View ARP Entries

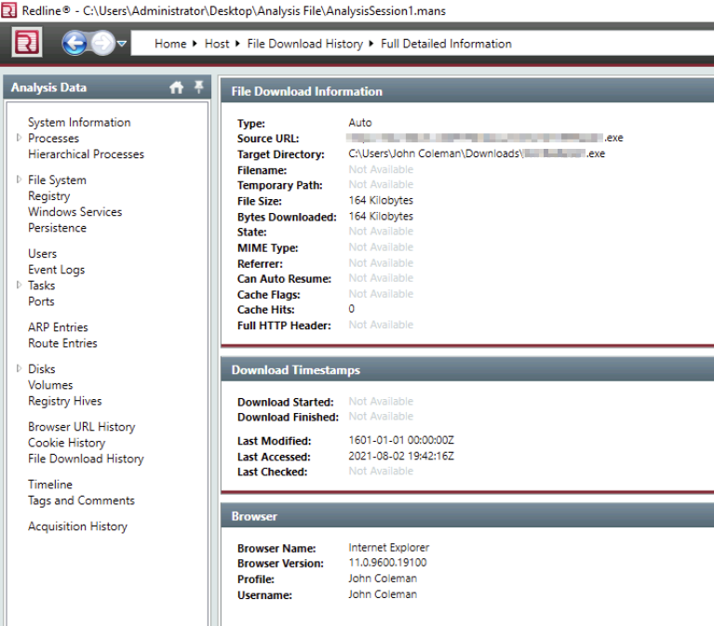[58, 327]
